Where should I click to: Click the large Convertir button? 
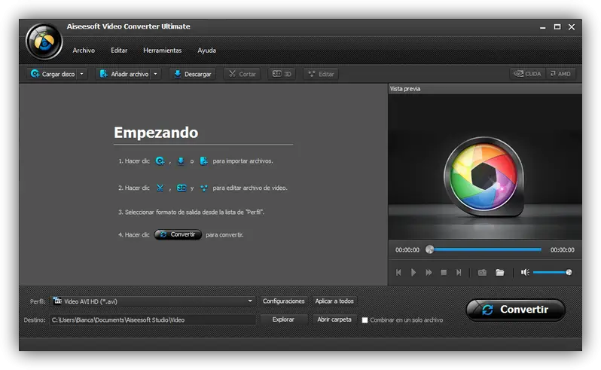coord(515,310)
